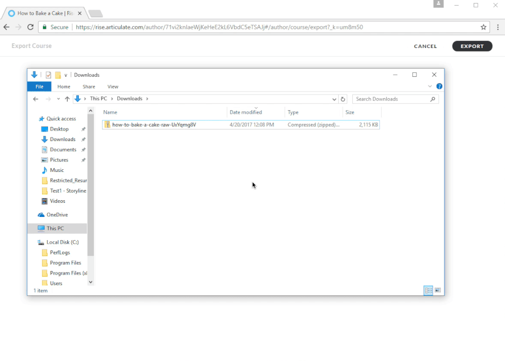Open the recent locations dropdown arrow
The height and width of the screenshot is (361, 505).
(x=59, y=99)
